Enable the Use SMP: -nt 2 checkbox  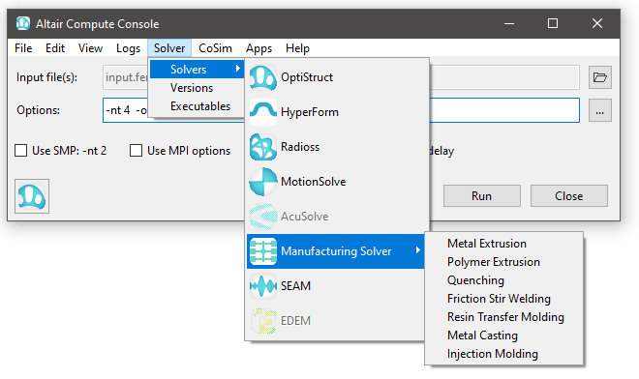[20, 151]
